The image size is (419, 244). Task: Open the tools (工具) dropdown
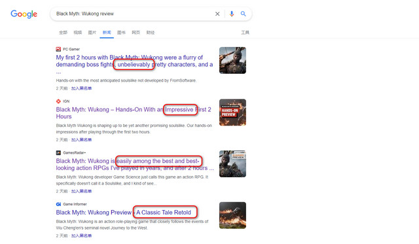click(245, 33)
